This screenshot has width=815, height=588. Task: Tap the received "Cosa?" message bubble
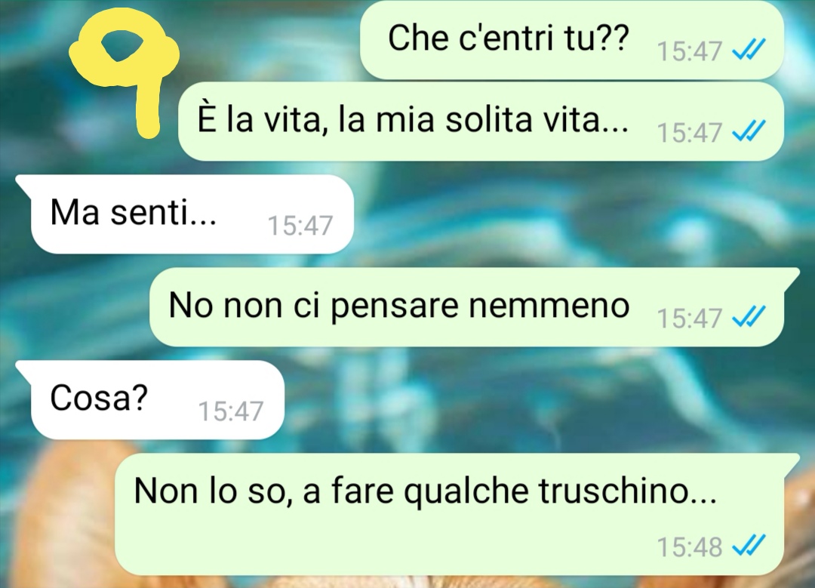tap(151, 399)
